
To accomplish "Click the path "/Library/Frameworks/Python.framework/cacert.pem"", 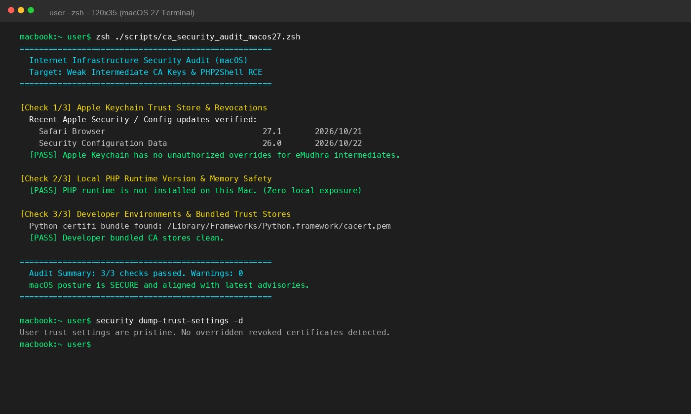I will click(279, 226).
